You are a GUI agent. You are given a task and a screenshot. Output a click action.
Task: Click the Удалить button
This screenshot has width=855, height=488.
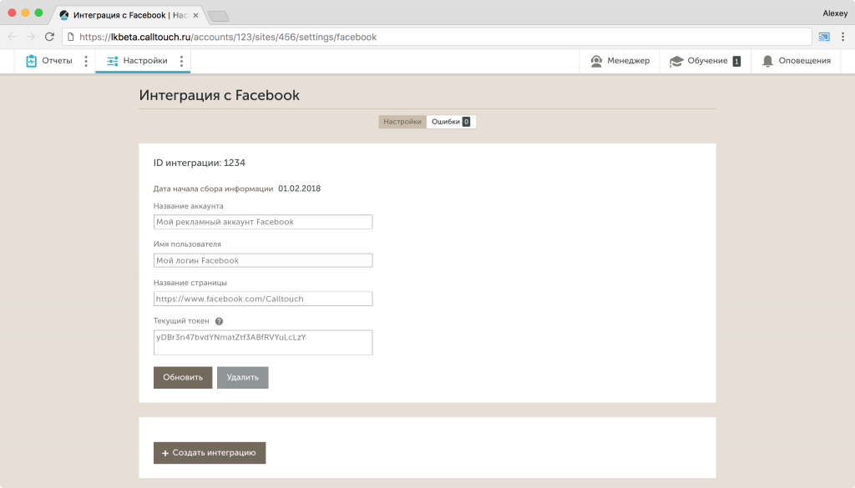[243, 377]
